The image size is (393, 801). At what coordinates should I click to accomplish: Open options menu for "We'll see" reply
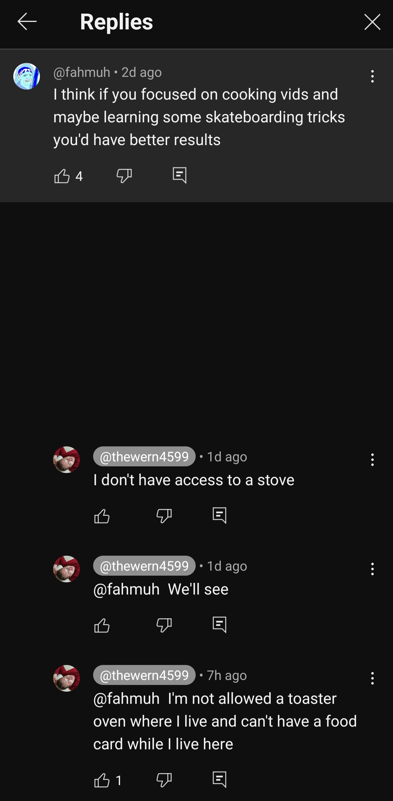click(x=372, y=569)
